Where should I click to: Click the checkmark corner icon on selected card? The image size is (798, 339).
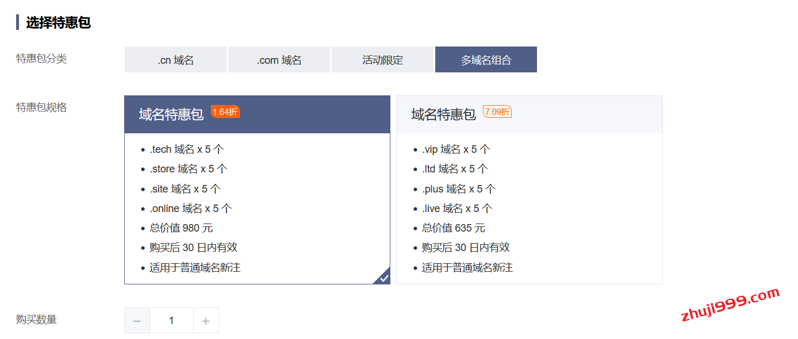[383, 278]
